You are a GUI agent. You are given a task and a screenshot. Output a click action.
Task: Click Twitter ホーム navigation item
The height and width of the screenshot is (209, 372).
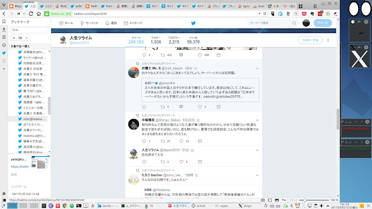point(66,23)
